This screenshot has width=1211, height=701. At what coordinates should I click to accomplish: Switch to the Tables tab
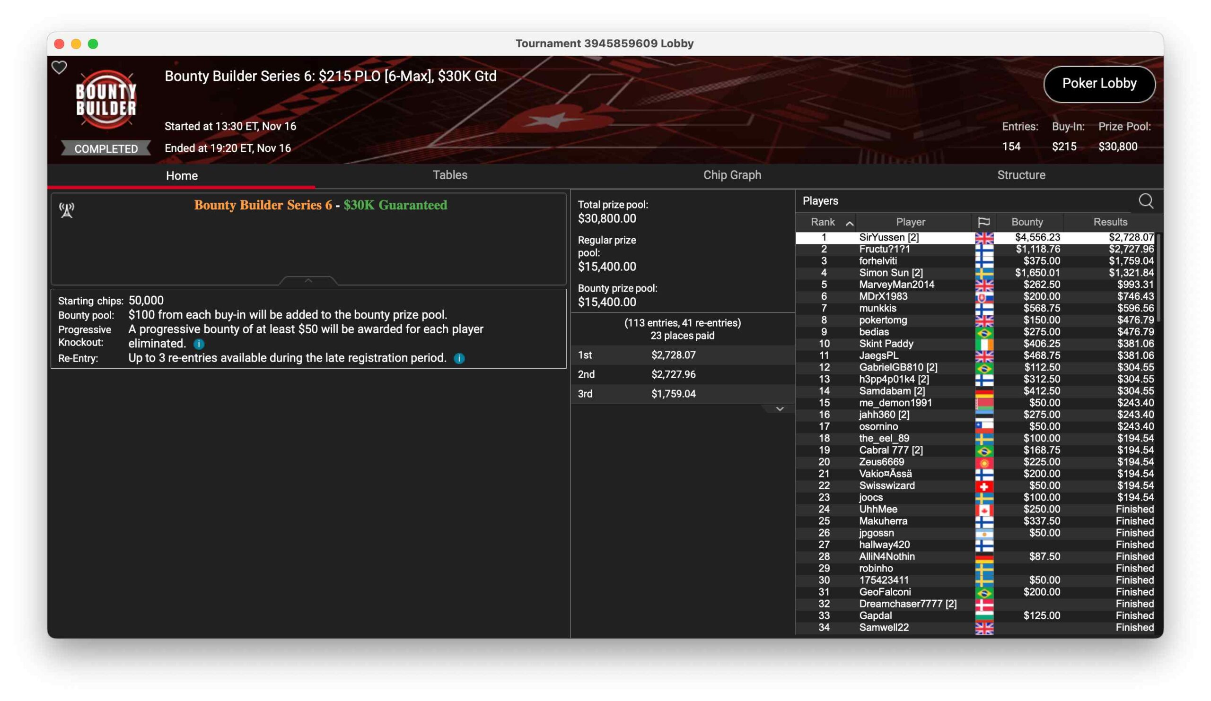(450, 175)
